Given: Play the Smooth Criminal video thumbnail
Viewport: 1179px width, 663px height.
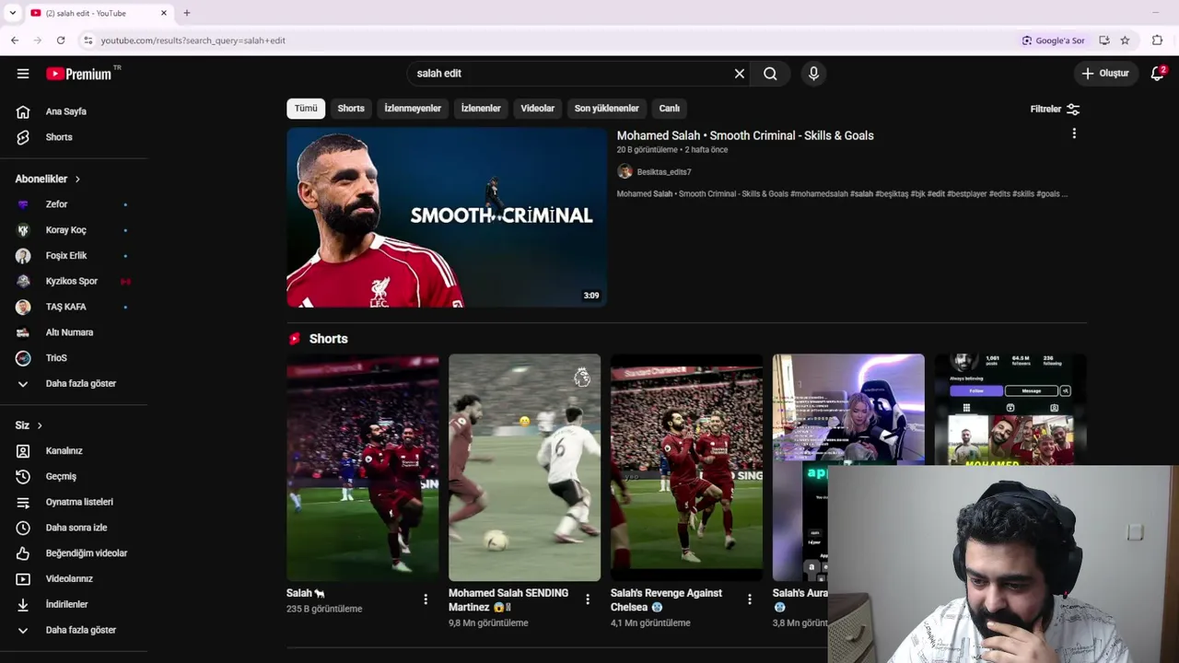Looking at the screenshot, I should click(447, 217).
